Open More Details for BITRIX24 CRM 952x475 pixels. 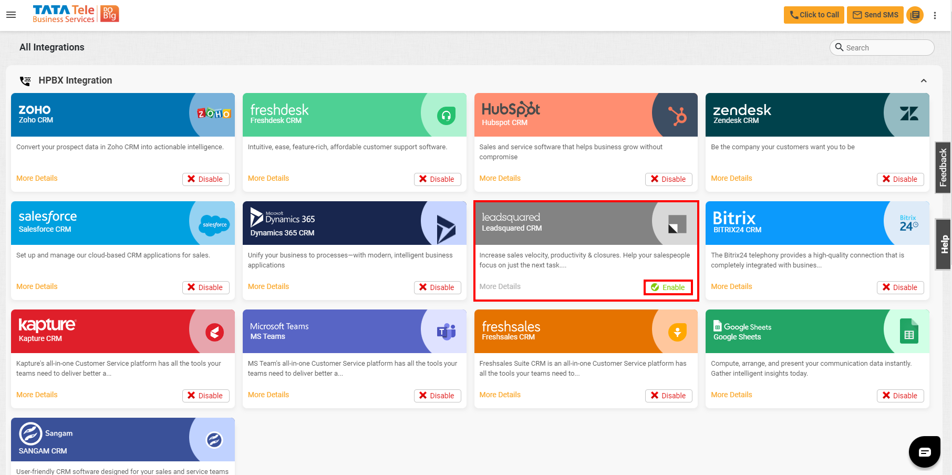pos(731,286)
